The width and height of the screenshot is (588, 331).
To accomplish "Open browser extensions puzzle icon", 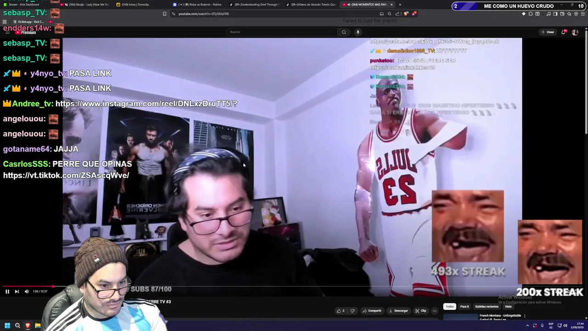I will coord(531,14).
